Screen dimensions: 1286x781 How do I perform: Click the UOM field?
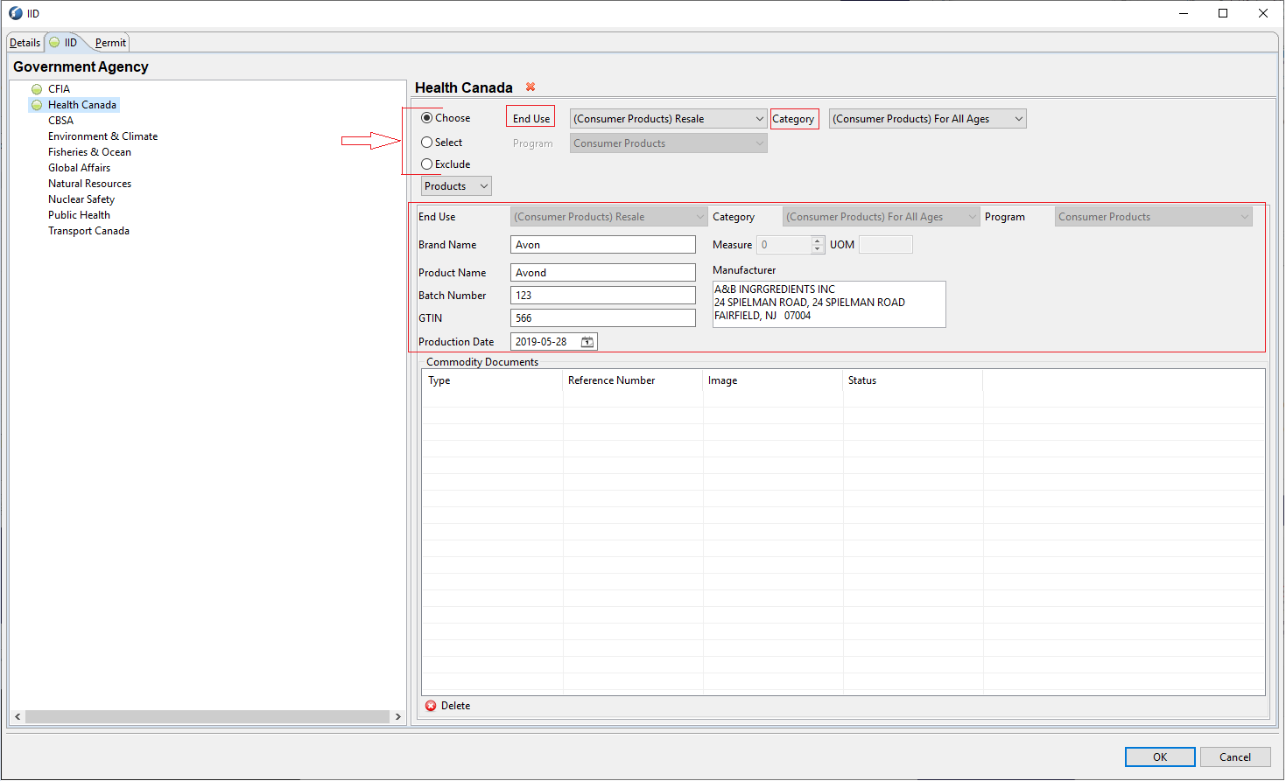coord(886,245)
